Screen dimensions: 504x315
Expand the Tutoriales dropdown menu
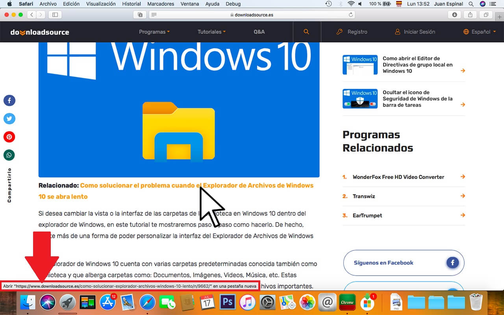coord(212,32)
